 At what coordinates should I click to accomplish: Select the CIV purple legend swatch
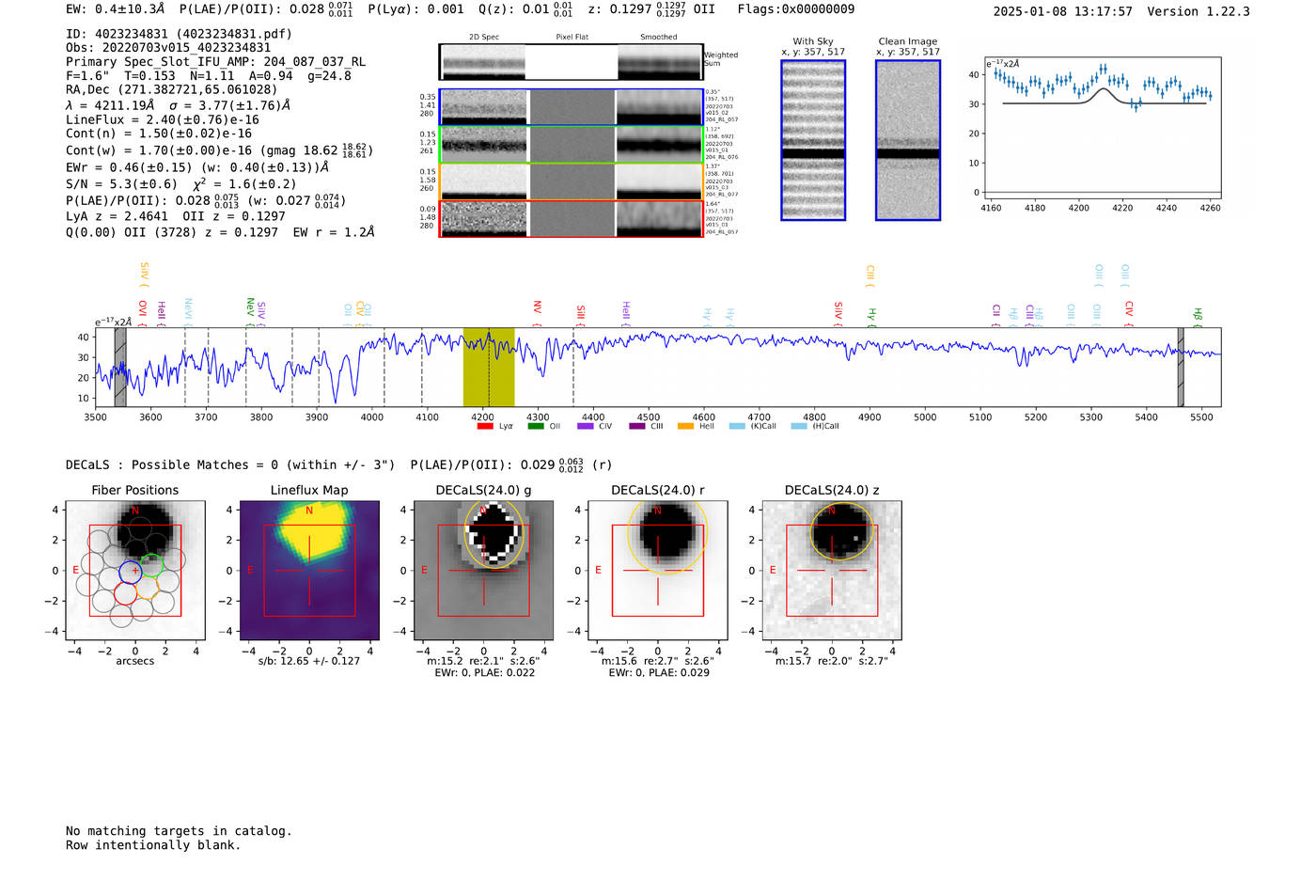pos(586,426)
